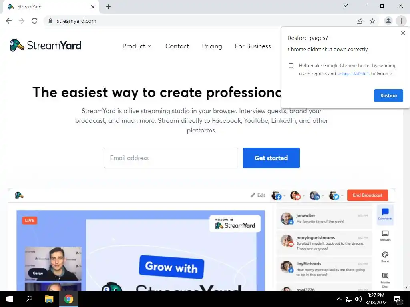The width and height of the screenshot is (410, 307).
Task: Click jonwalter's comment
Action: (x=324, y=219)
